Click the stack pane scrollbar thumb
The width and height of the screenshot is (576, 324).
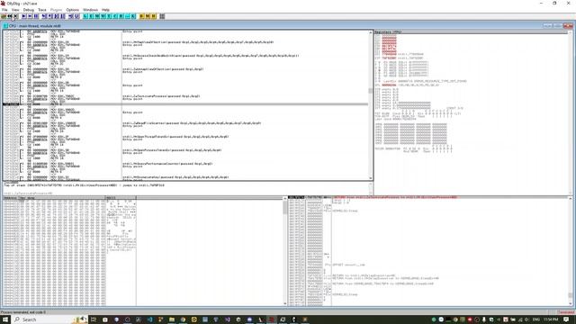pyautogui.click(x=571, y=295)
